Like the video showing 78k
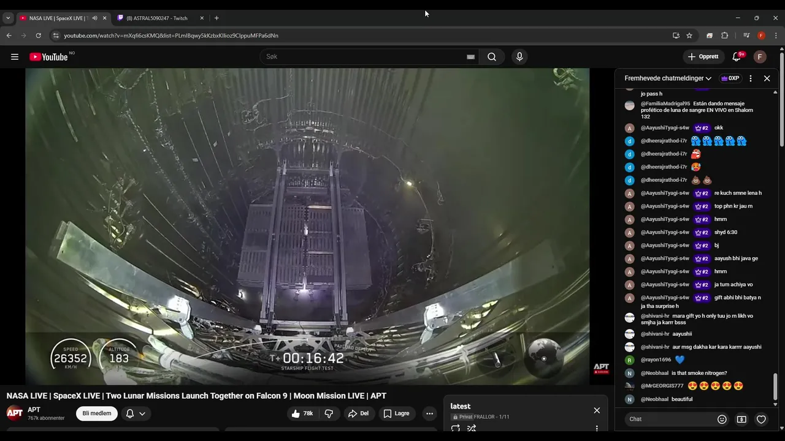The width and height of the screenshot is (785, 441). point(302,413)
